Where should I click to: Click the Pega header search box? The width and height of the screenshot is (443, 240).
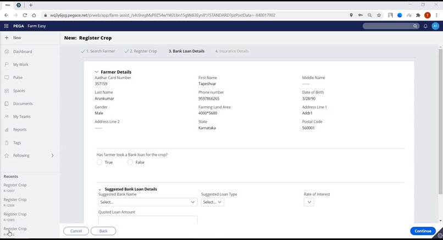point(391,26)
